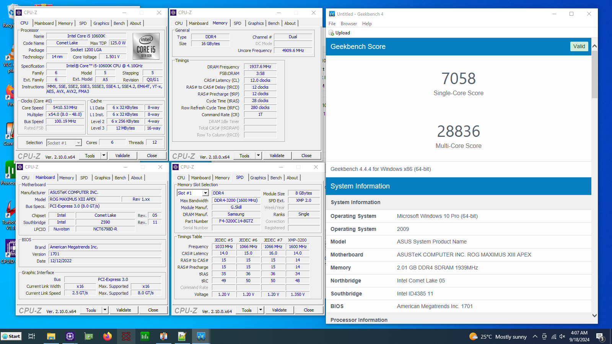Open the Geekbench taskbar icon
Screen dimensions: 612x344
click(201, 336)
